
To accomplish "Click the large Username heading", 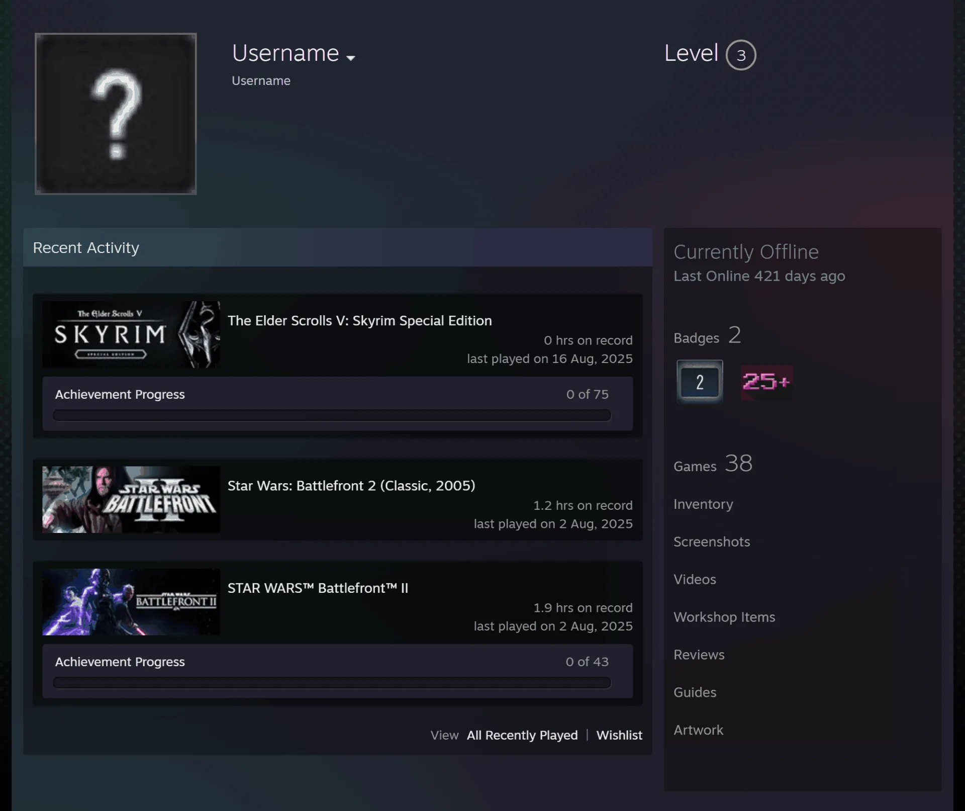I will coord(285,53).
